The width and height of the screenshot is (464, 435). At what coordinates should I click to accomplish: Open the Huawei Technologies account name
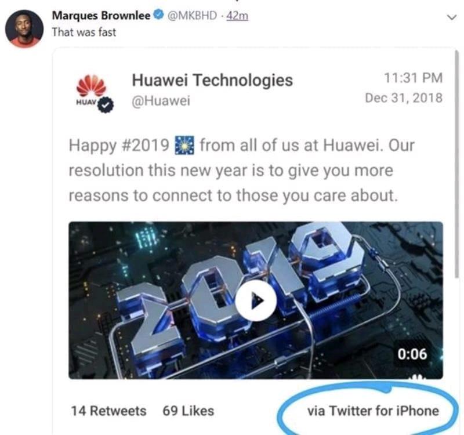pos(212,80)
